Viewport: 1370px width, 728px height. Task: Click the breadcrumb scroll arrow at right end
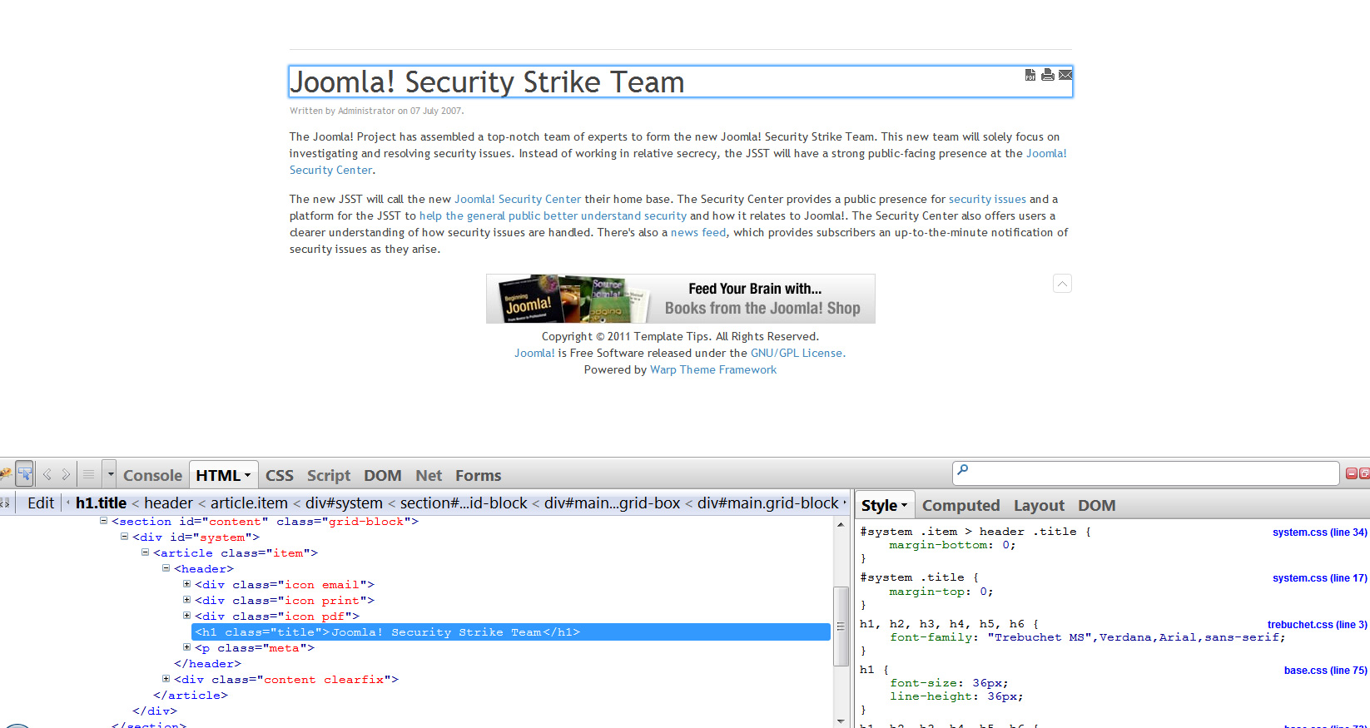click(x=844, y=503)
